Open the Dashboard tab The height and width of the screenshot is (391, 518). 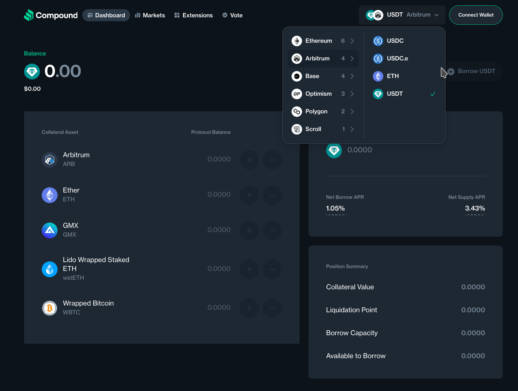(x=106, y=15)
